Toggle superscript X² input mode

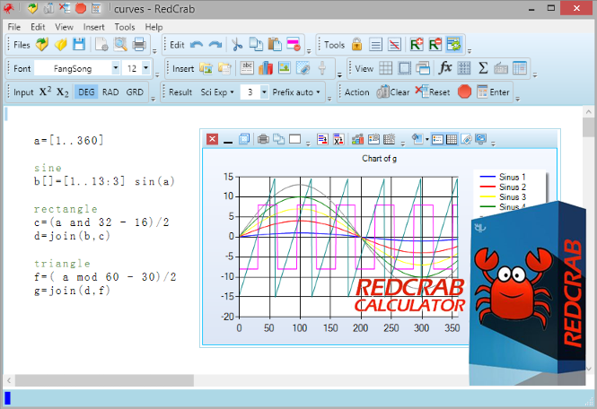[45, 91]
